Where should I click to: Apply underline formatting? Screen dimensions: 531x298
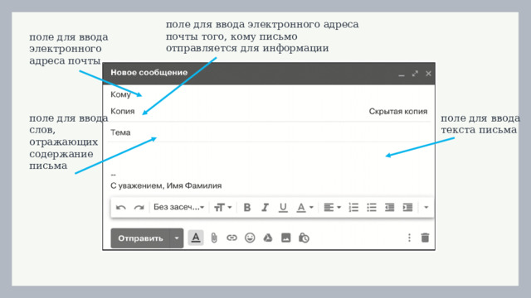pos(283,208)
